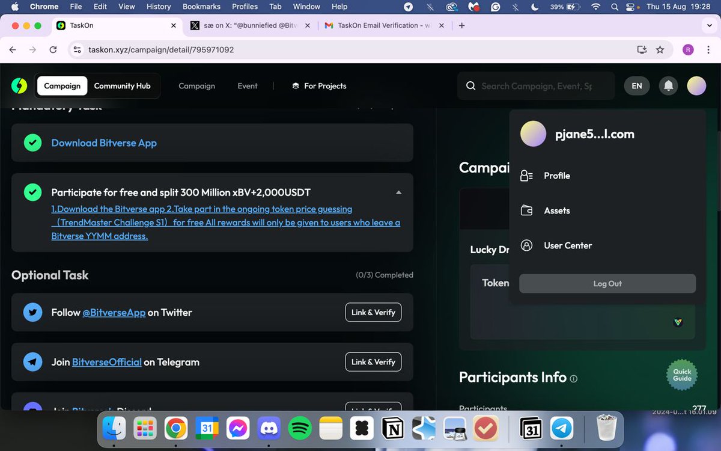The image size is (721, 451).
Task: Reload the page with Chrome's refresh icon
Action: (53, 50)
